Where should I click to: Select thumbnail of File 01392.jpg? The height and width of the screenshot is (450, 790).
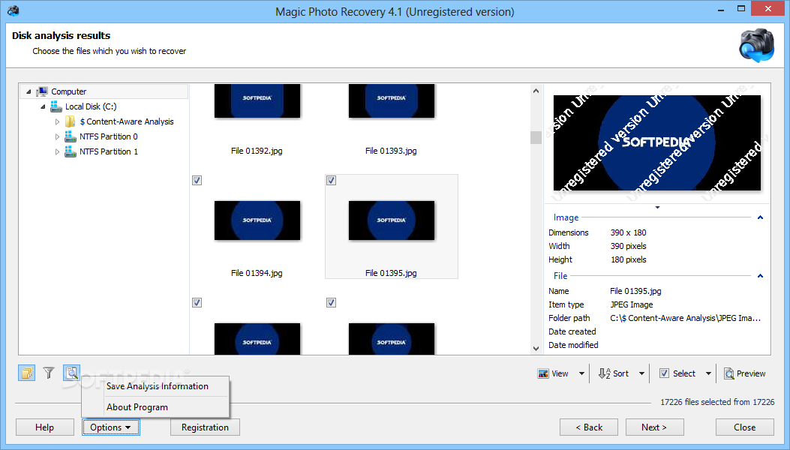pyautogui.click(x=257, y=100)
